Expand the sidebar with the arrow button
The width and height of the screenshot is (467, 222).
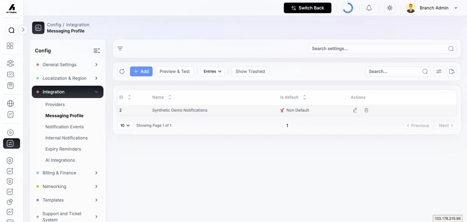23,30
